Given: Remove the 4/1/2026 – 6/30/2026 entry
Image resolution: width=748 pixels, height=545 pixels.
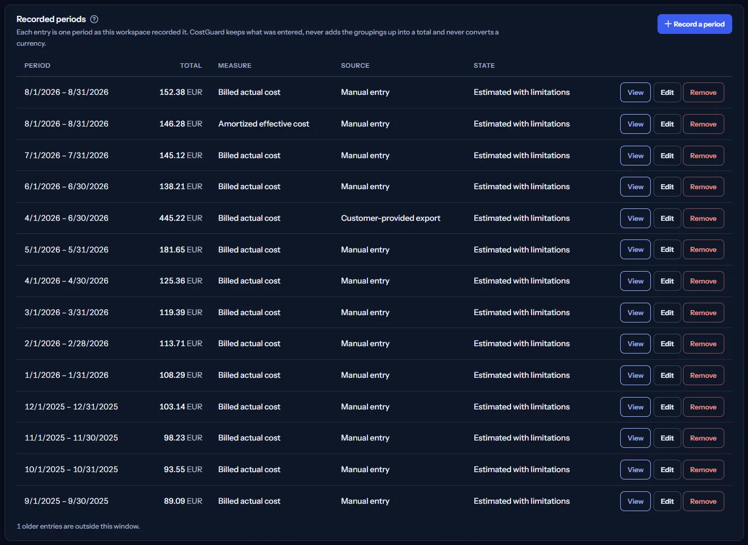Looking at the screenshot, I should pos(703,219).
